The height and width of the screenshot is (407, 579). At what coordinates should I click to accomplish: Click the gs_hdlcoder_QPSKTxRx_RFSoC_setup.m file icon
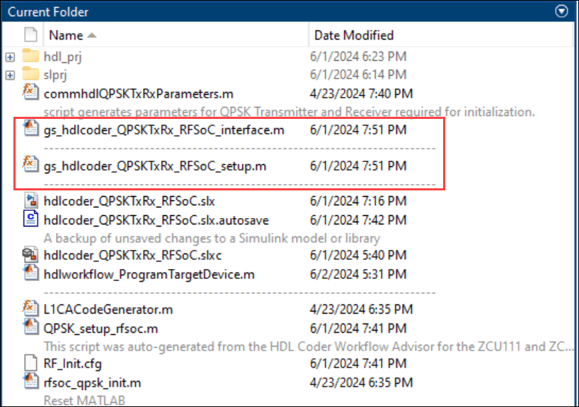(x=30, y=166)
